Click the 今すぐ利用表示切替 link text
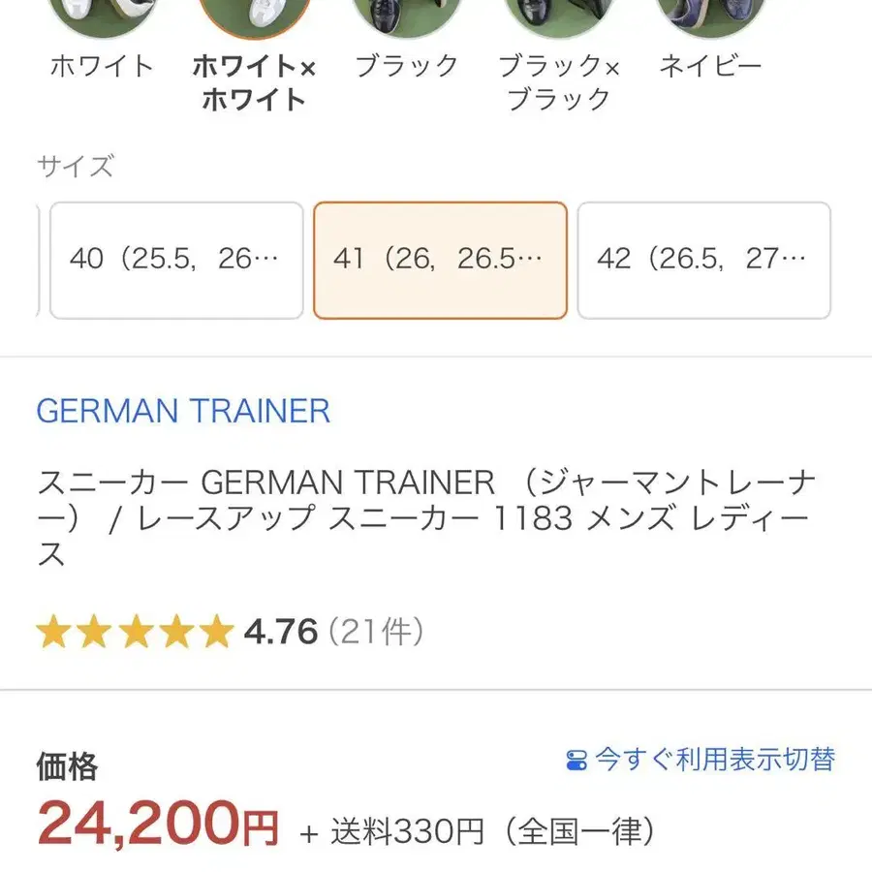 715,760
